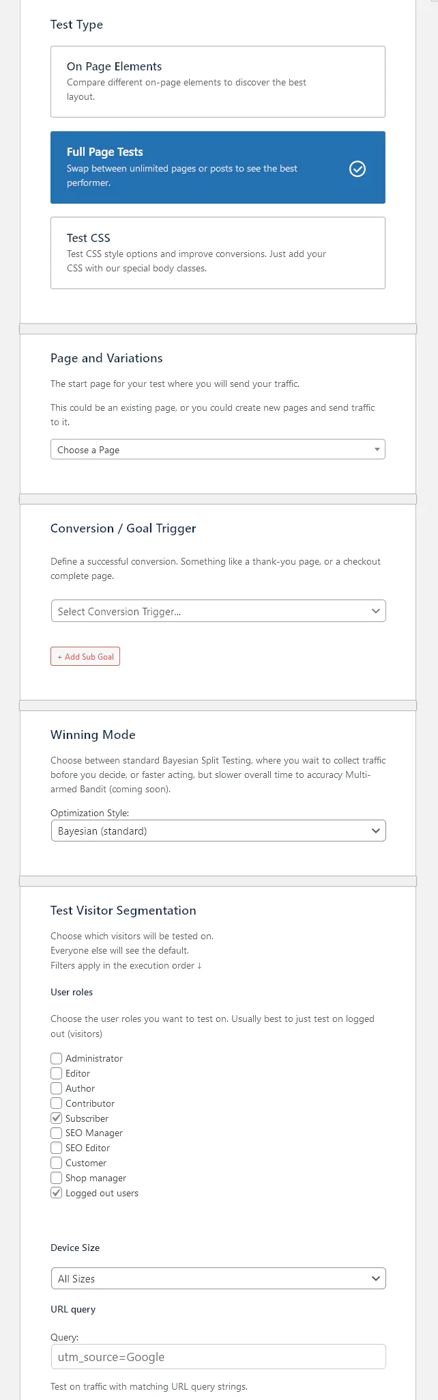Enable the SEO Editor checkbox
Screen dimensions: 438x1400
click(x=57, y=1148)
